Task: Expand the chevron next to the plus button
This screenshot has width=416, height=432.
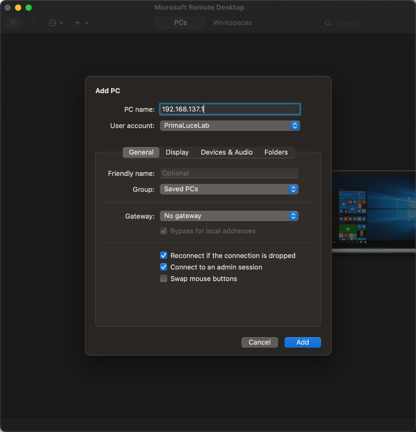Action: 87,23
